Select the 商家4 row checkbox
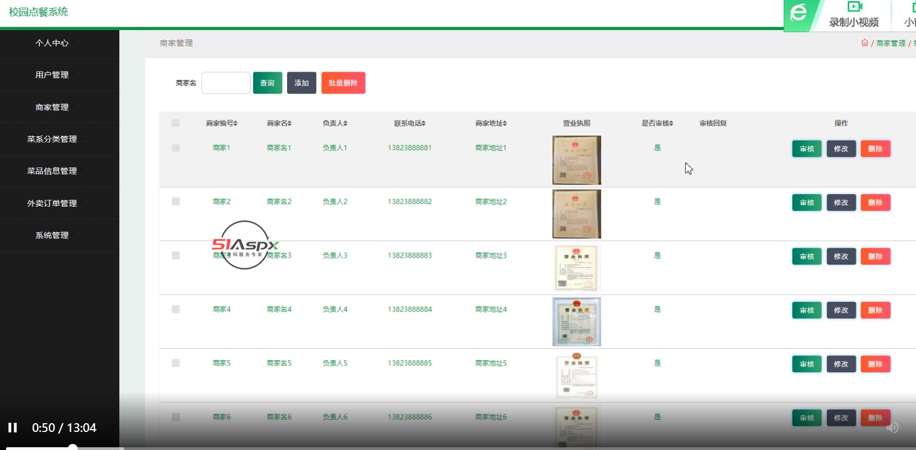The height and width of the screenshot is (450, 916). pos(176,309)
